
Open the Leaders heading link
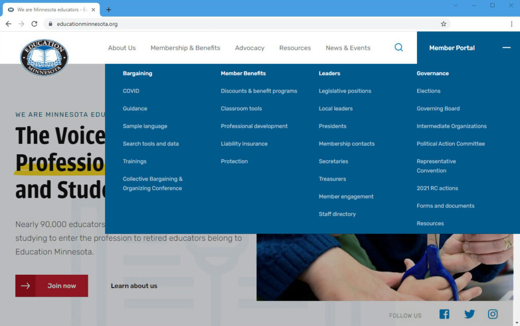[x=329, y=73]
